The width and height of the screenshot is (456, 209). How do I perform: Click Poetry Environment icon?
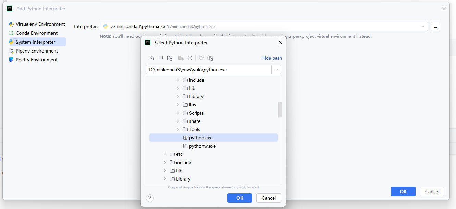11,60
